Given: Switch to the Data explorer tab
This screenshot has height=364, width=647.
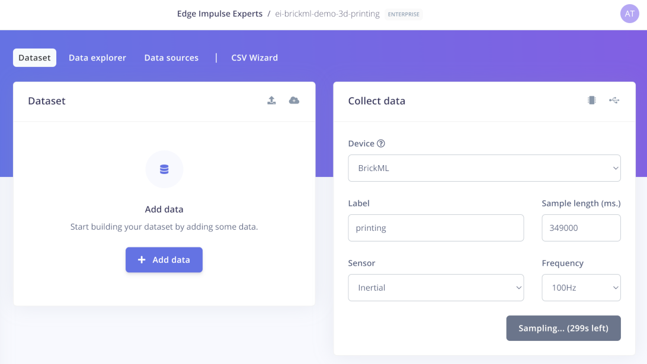Looking at the screenshot, I should [x=97, y=58].
